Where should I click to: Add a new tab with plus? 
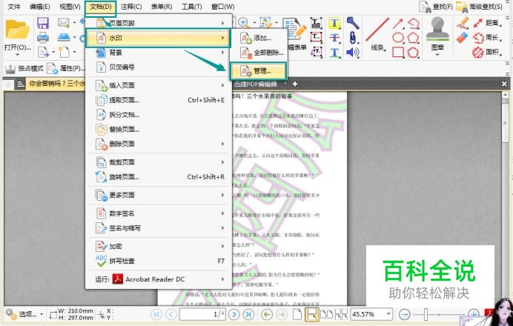(295, 84)
